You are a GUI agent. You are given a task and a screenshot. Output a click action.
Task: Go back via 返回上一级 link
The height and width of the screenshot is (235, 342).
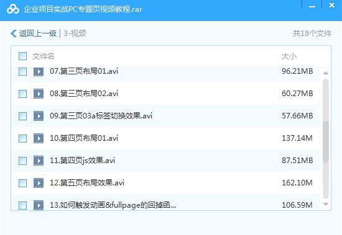click(38, 33)
